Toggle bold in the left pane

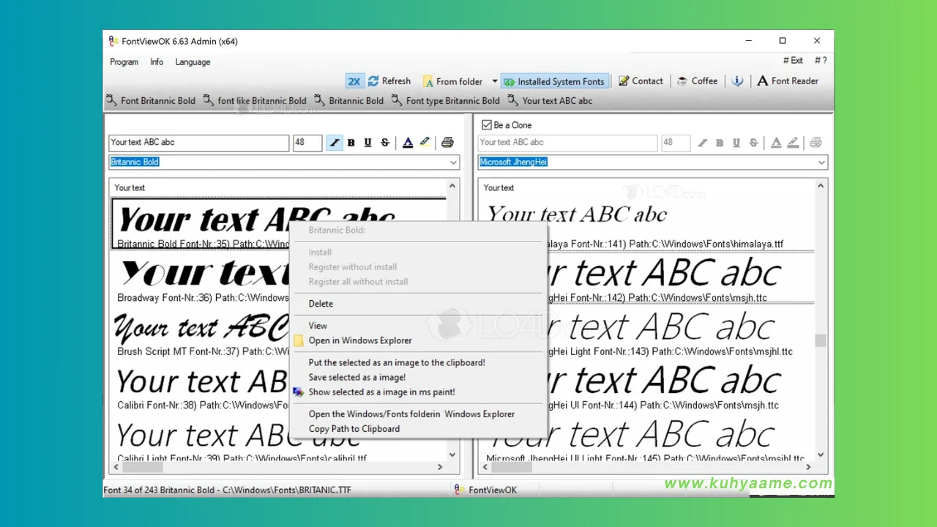[351, 143]
